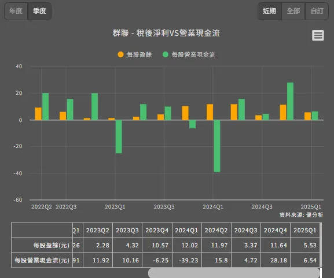This screenshot has height=278, width=334.
Task: Click the 11.97 earnings cell
Action: coord(216,245)
